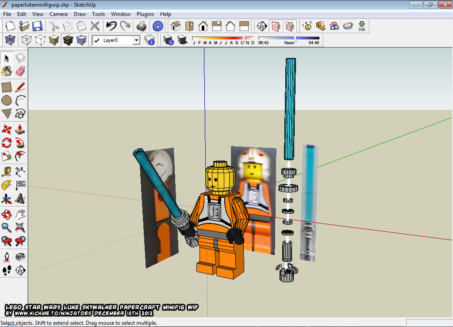Screen dimensions: 453x327
Task: Open the Layer0 dropdown list
Action: click(x=136, y=40)
